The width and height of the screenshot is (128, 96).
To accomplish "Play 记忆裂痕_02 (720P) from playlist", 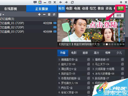I will point(28,27).
